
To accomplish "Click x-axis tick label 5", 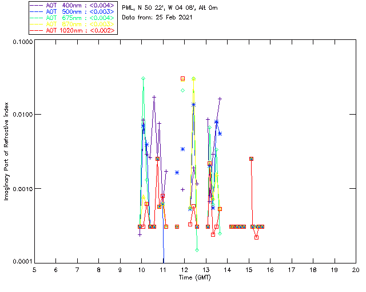I will tap(34, 270).
